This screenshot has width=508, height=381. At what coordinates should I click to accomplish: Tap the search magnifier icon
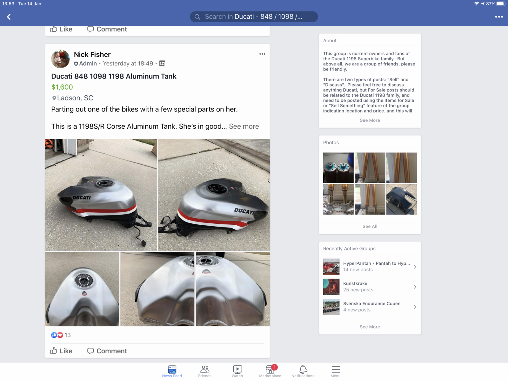[x=197, y=17]
